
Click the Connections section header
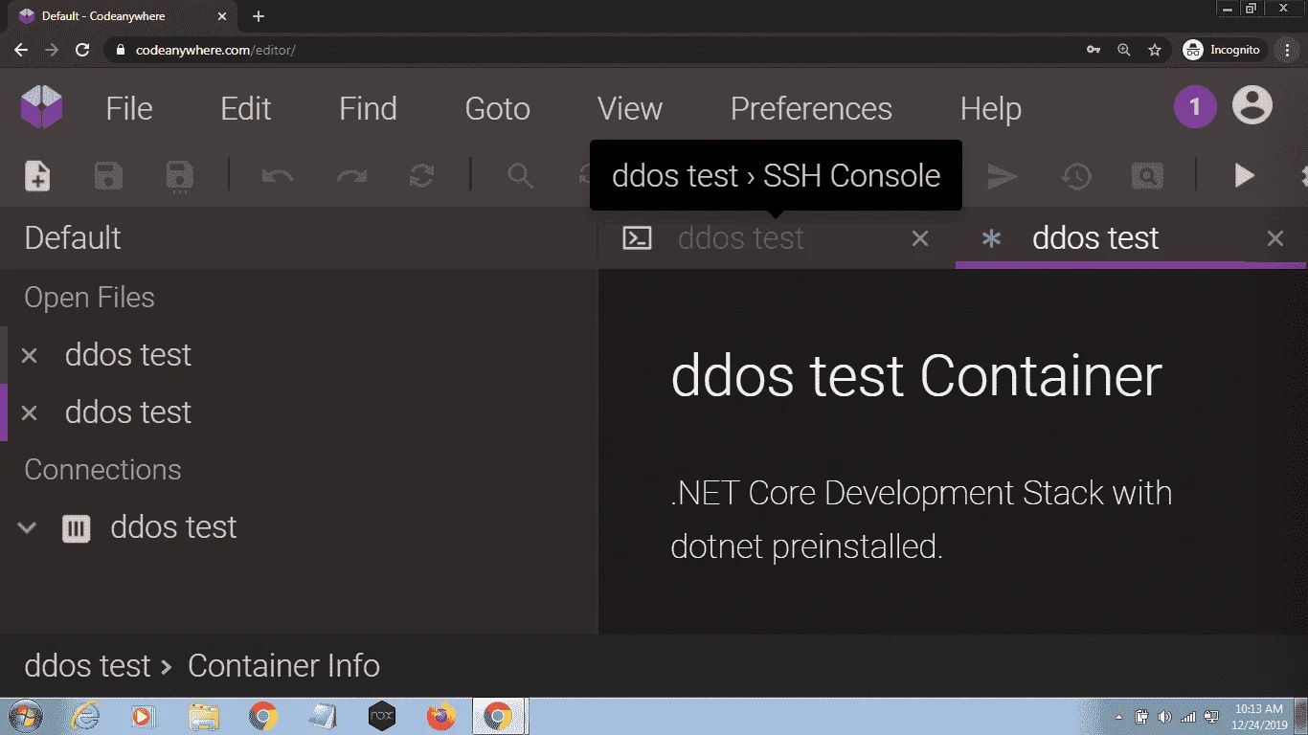102,470
